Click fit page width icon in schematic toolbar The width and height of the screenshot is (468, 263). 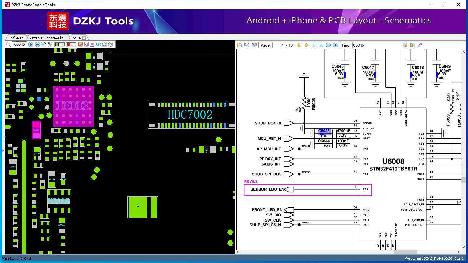coord(314,45)
